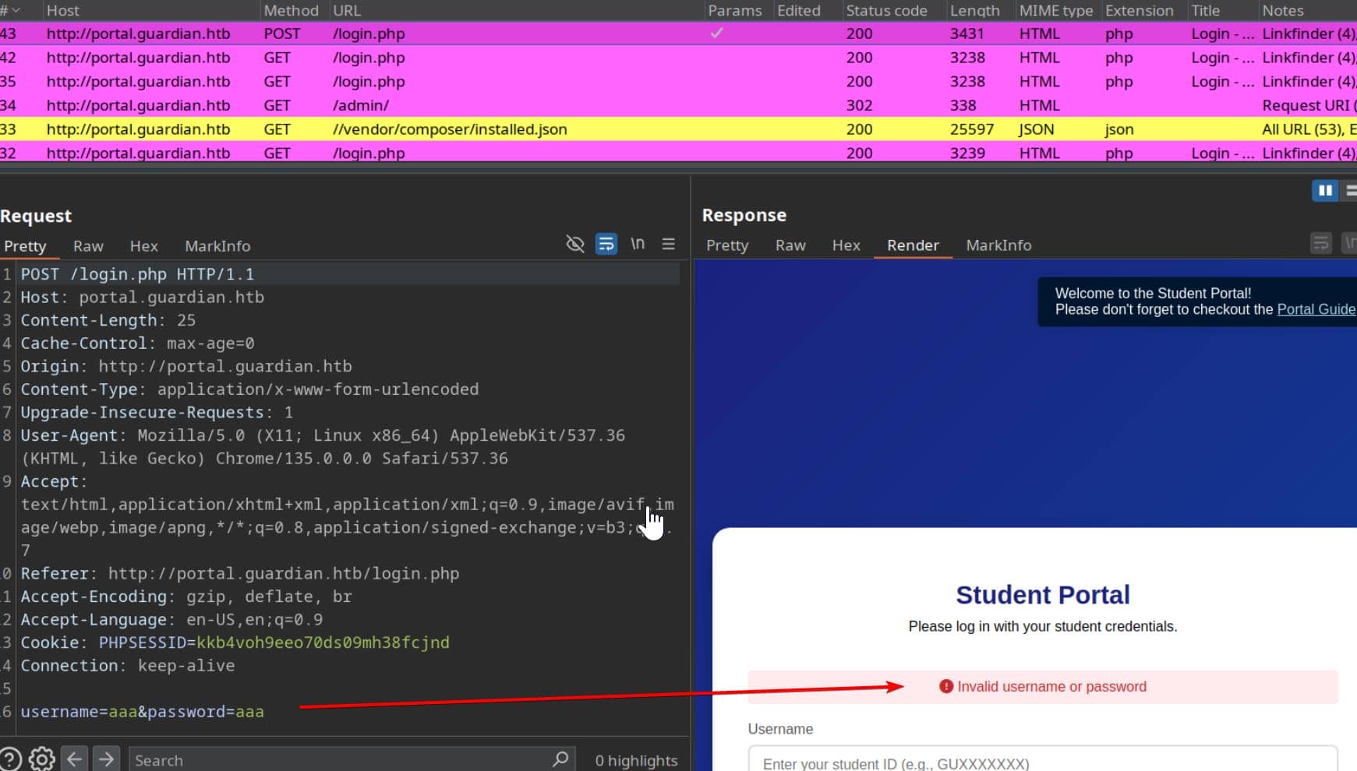This screenshot has width=1357, height=771.
Task: Open the Request MarkInfo tab
Action: pyautogui.click(x=217, y=246)
